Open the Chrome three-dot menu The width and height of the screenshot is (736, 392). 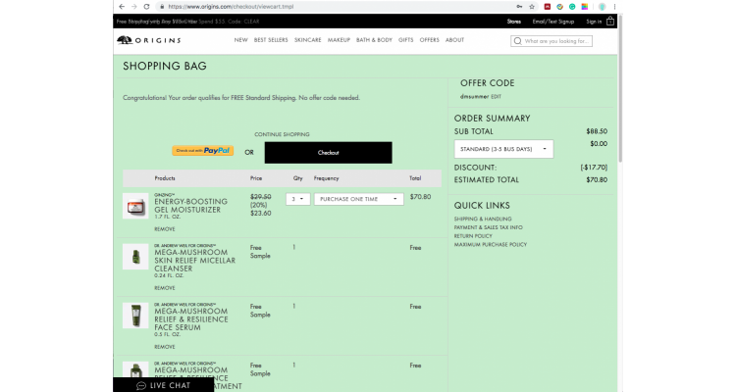(614, 7)
